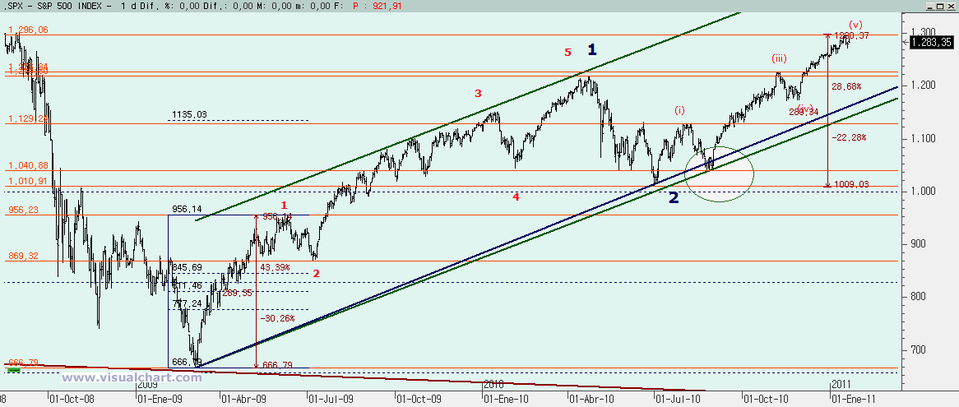Click the -22,28% measurement label
Viewport: 959px width, 407px height.
pyautogui.click(x=850, y=137)
